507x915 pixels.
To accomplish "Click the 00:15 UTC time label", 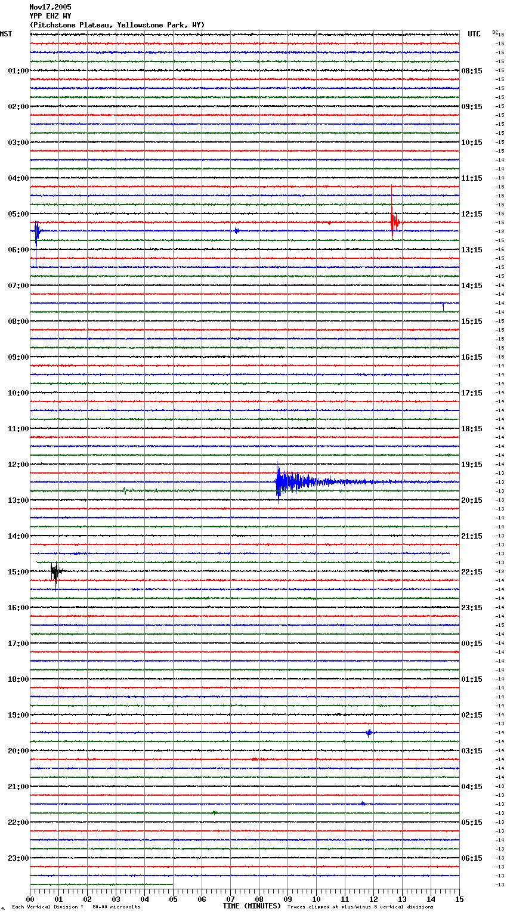I will click(472, 644).
